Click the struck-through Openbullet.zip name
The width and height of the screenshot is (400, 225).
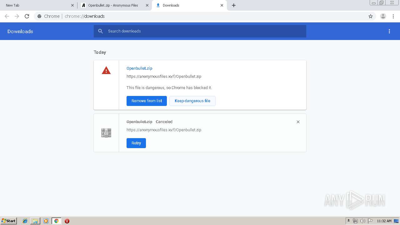point(139,122)
